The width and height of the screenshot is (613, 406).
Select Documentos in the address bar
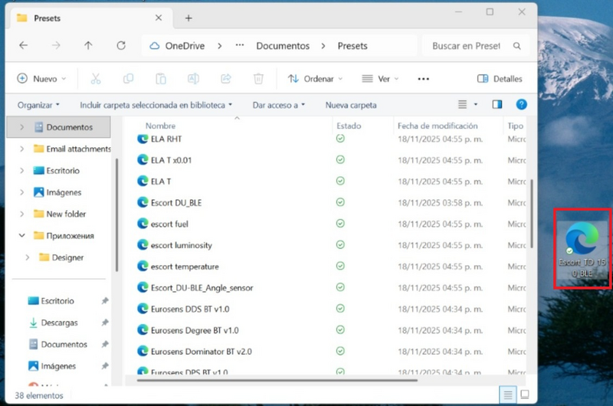283,46
